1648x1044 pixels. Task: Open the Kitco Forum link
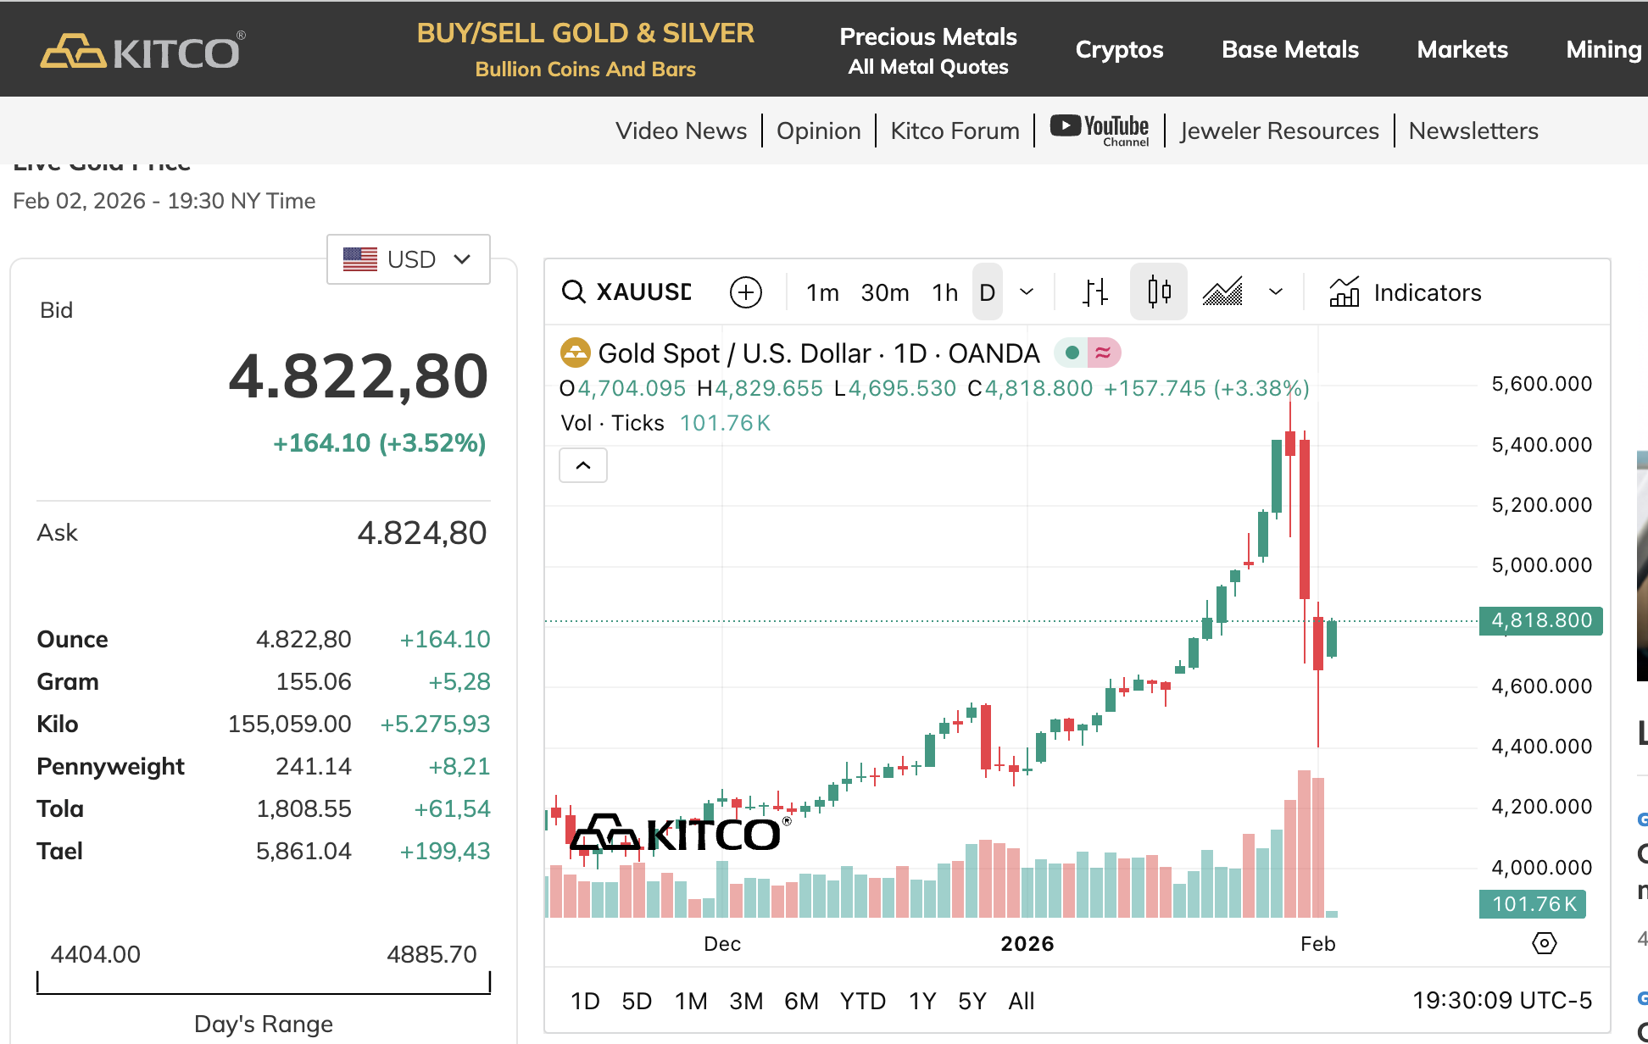955,130
